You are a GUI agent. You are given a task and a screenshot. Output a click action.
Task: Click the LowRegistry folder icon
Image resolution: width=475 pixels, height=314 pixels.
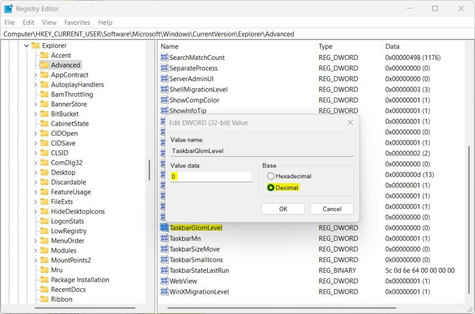(x=45, y=231)
